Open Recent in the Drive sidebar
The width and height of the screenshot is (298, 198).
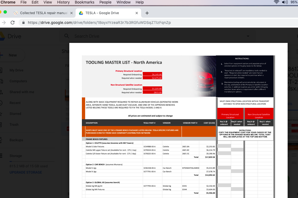(15, 103)
